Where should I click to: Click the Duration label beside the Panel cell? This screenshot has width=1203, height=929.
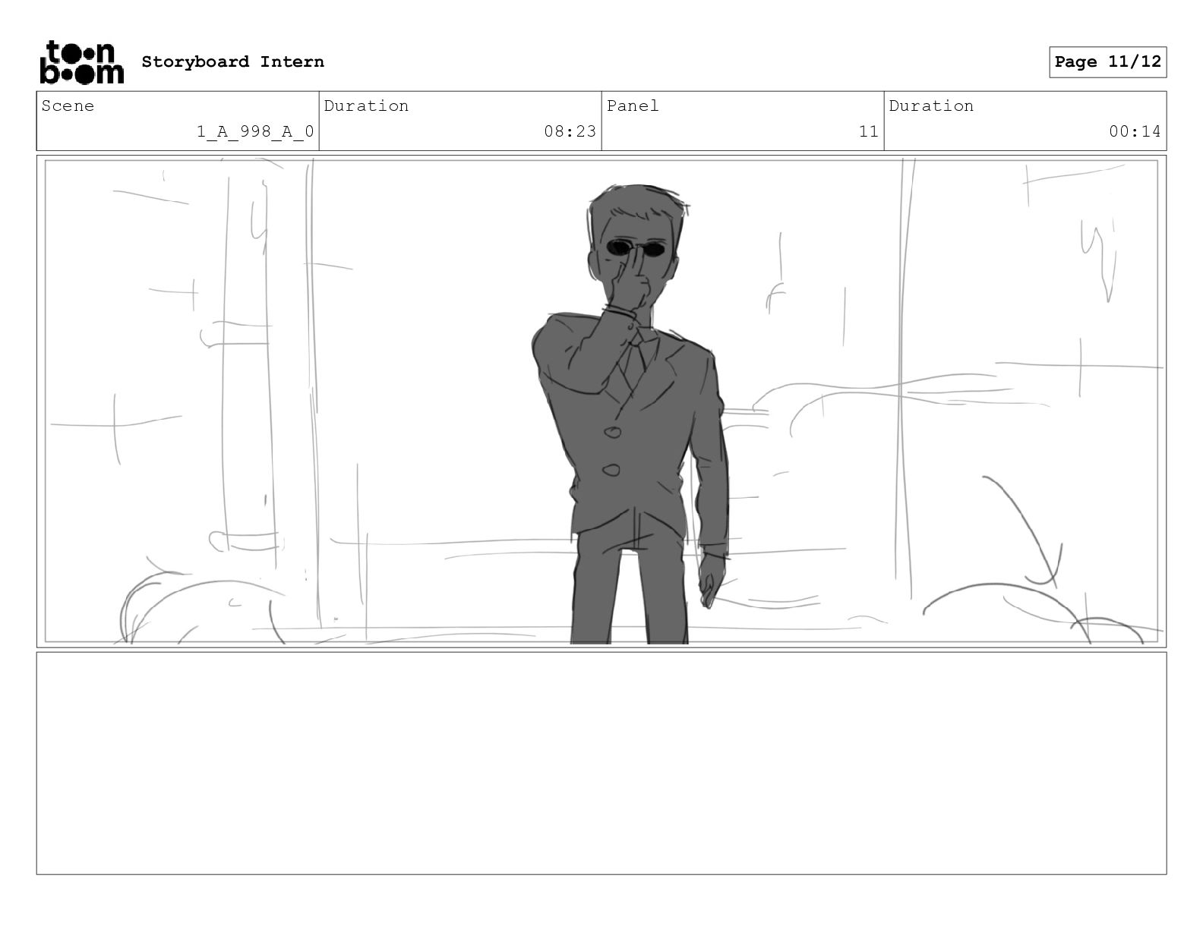coord(931,106)
